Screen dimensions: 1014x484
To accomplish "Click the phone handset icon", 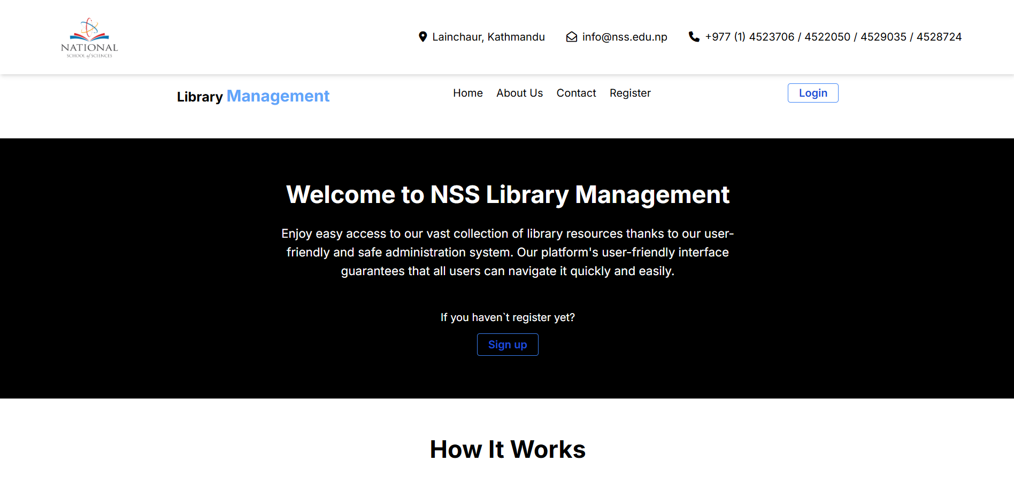I will [694, 37].
